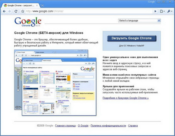Click heading Ярлыки для приложений
The width and height of the screenshot is (175, 136).
click(118, 86)
